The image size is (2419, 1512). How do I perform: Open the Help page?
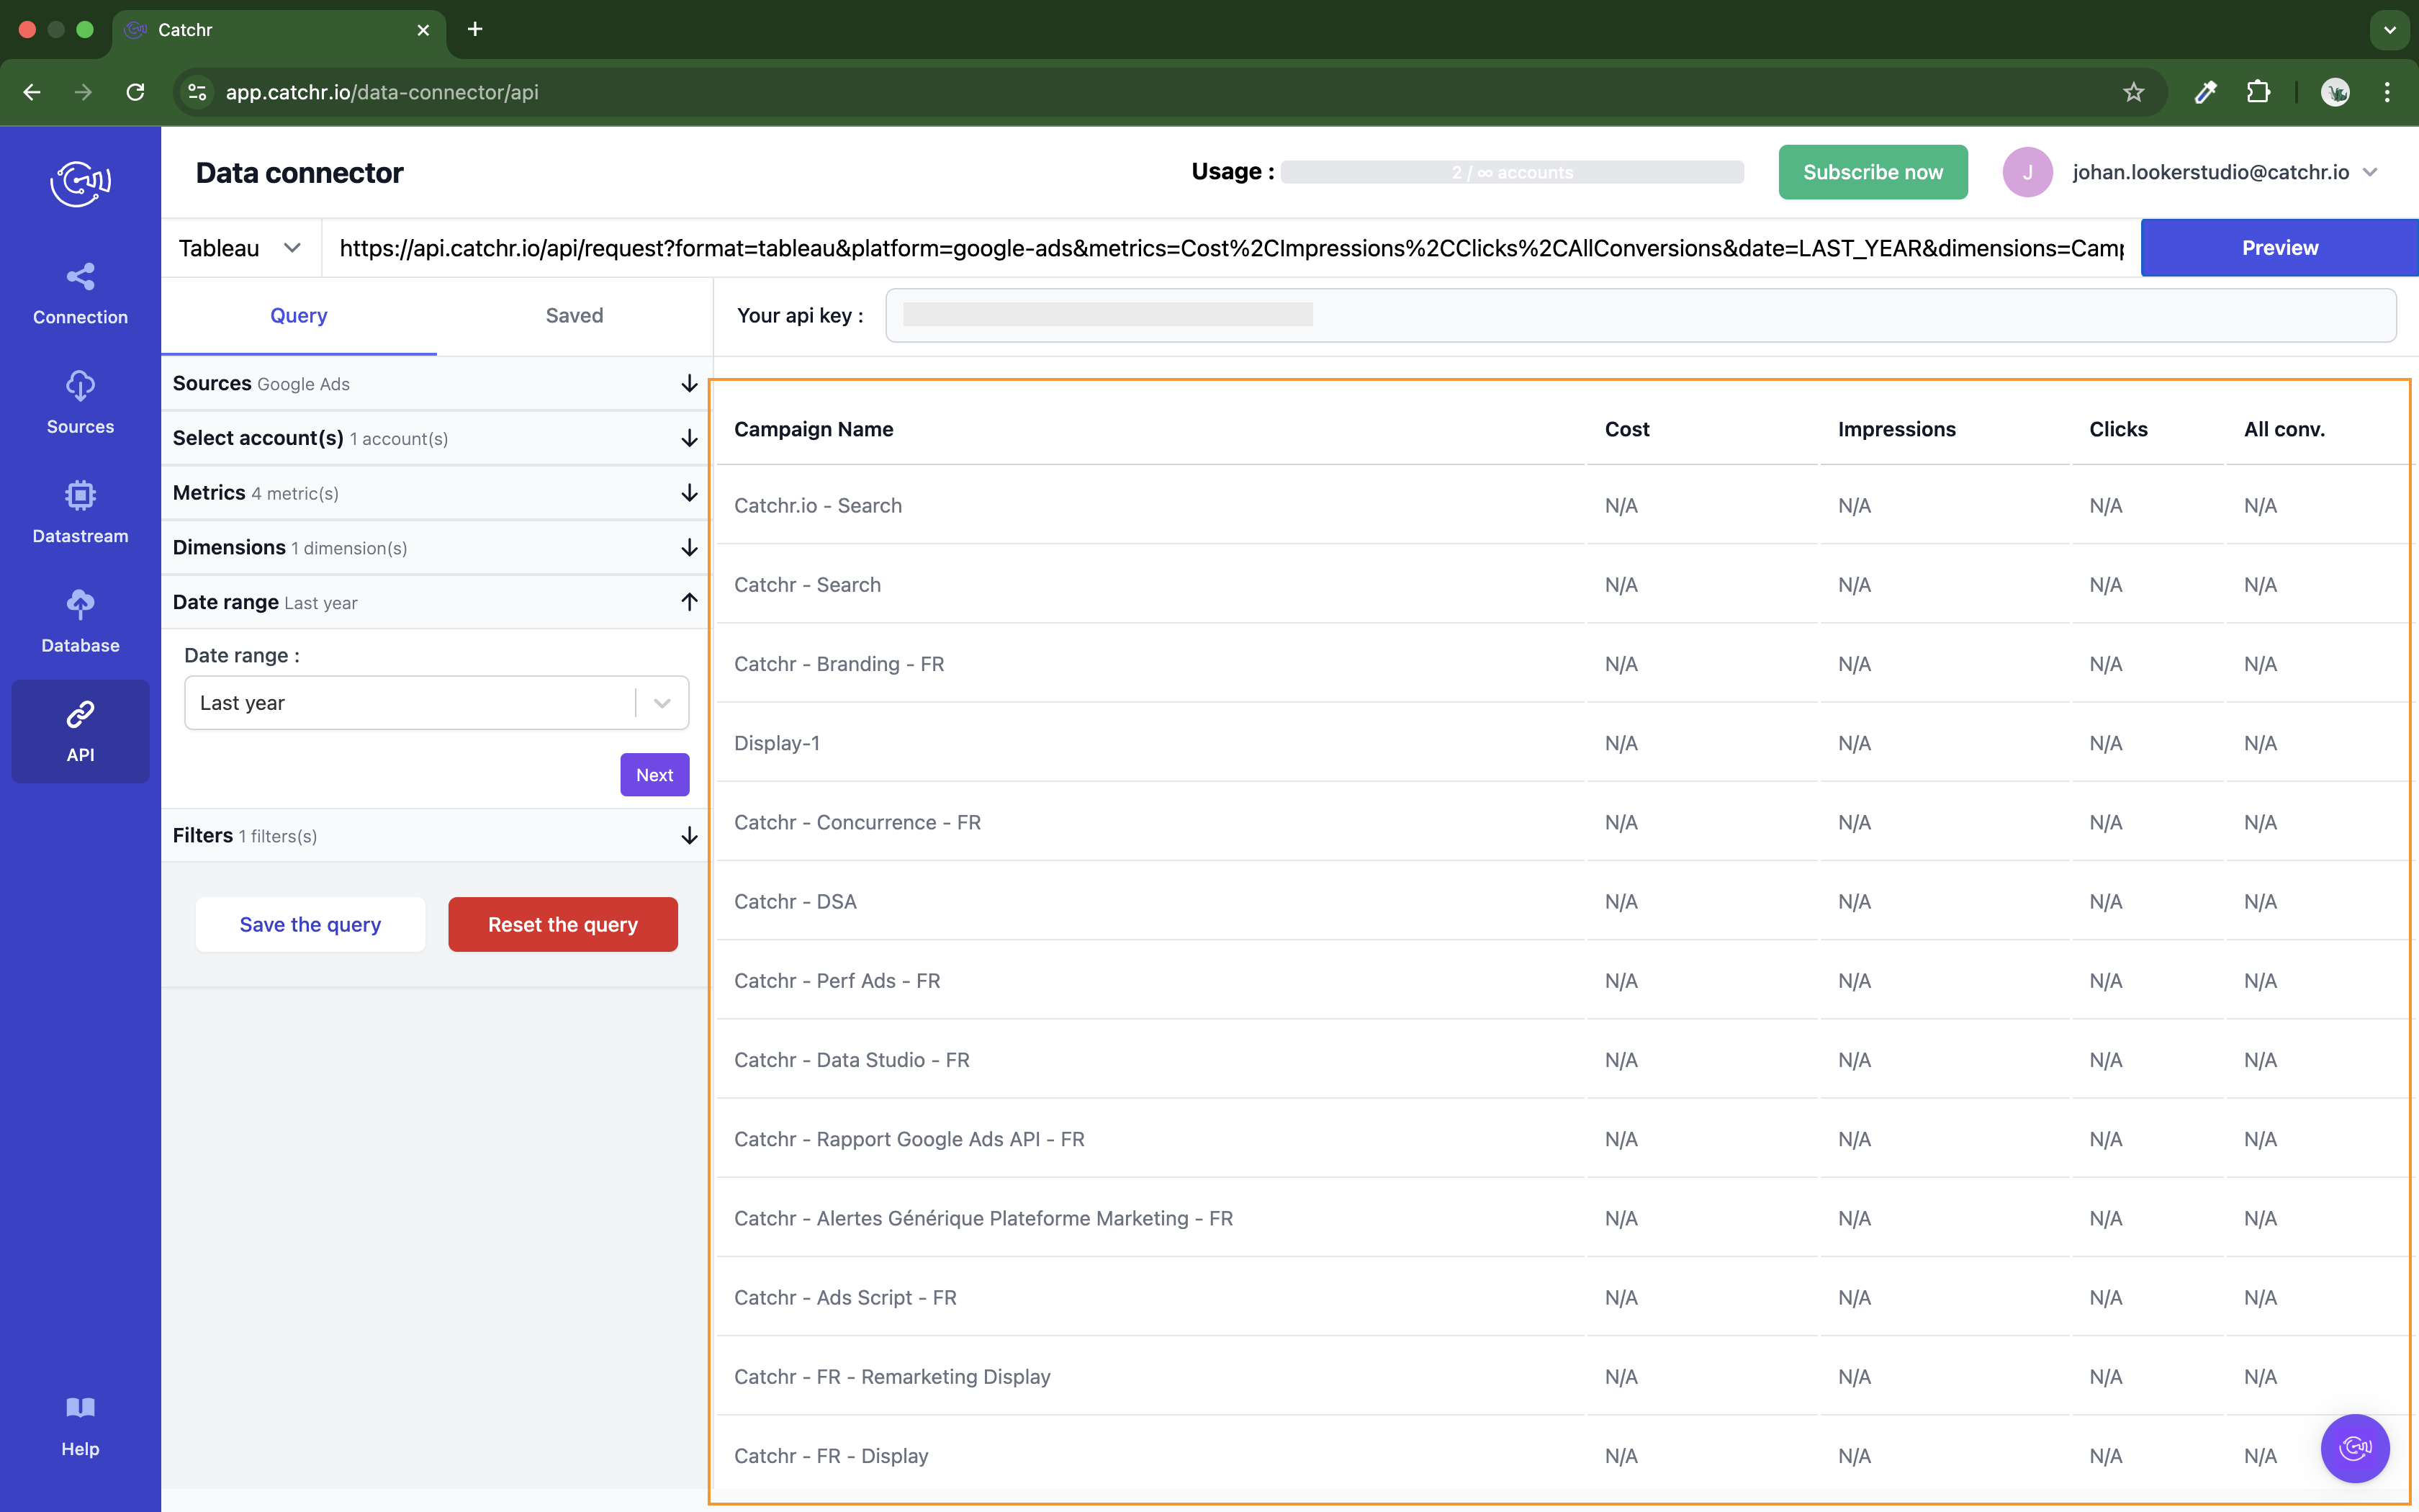click(x=80, y=1427)
